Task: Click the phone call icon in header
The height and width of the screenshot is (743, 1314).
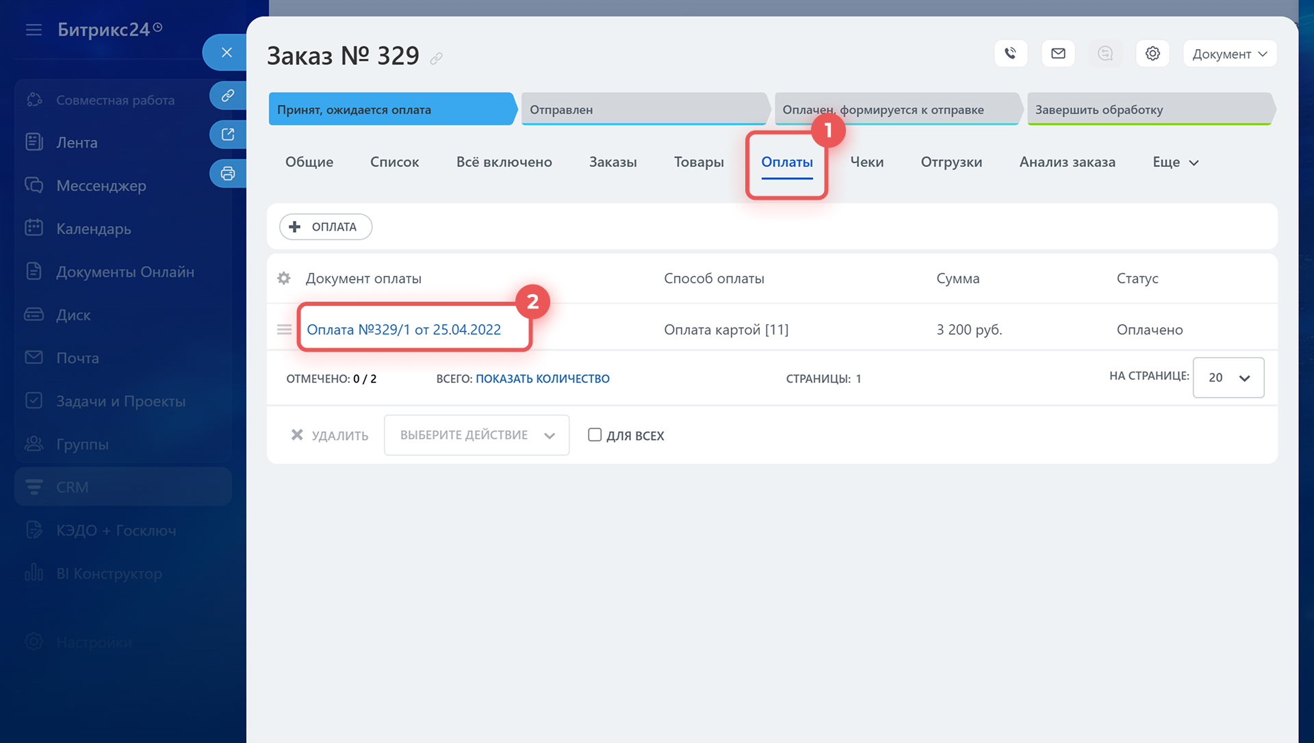Action: click(x=1010, y=53)
